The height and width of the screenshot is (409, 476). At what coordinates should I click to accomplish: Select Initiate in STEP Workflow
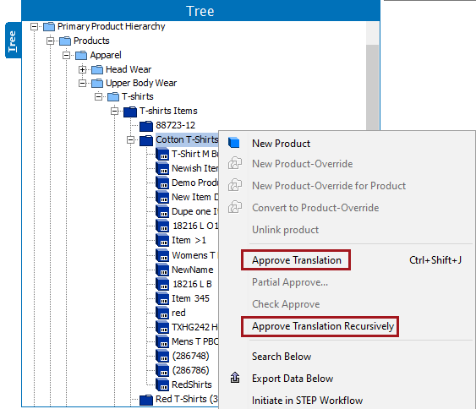(307, 401)
